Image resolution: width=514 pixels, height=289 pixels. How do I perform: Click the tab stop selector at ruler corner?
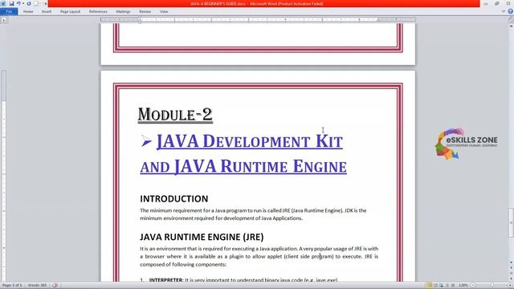pyautogui.click(x=3, y=20)
